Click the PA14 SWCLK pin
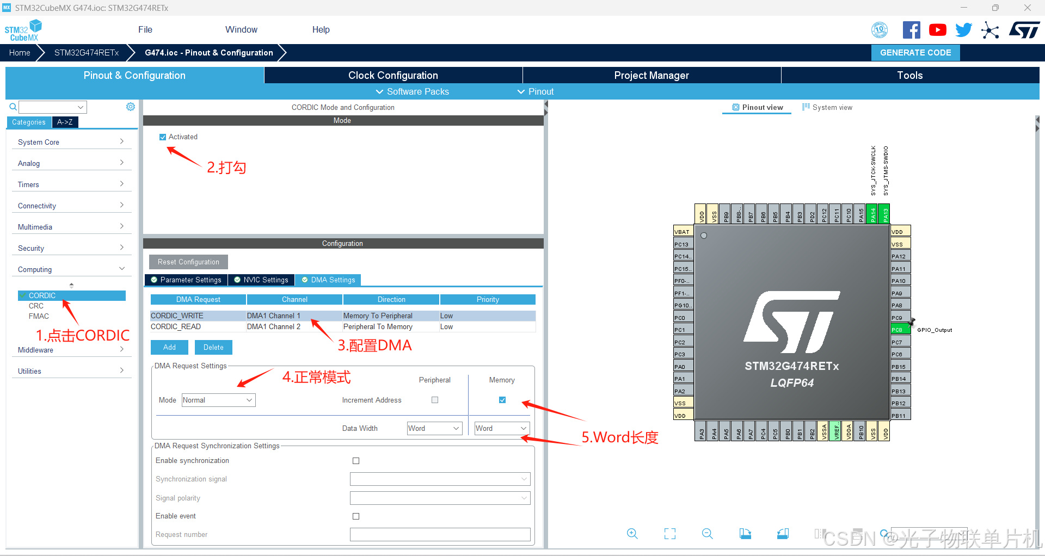 (873, 214)
